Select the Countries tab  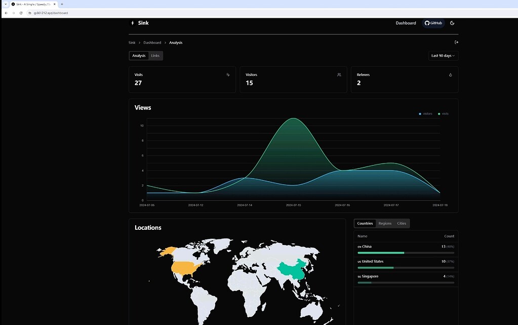pos(365,223)
